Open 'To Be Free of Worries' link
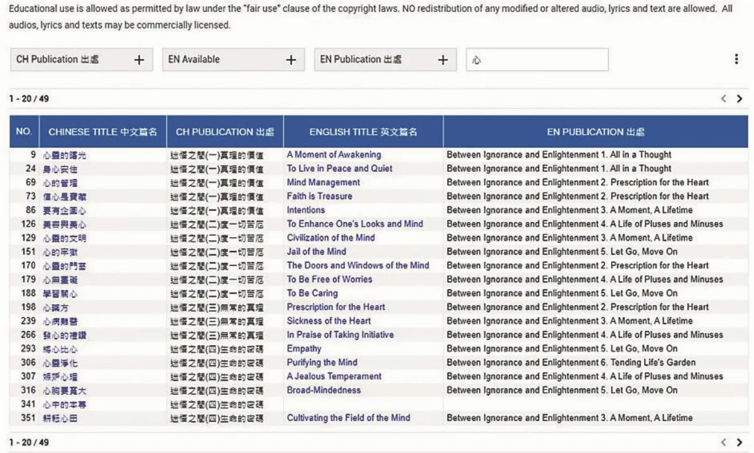The image size is (754, 453). tap(329, 279)
